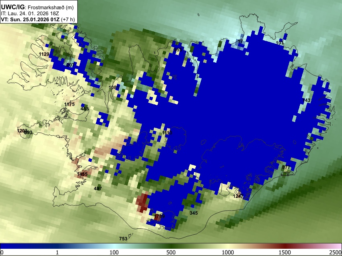Click the 'UWC/IG: Frostmarkshæð (m)' title text
Viewport: 342px width, 256px height.
[x=37, y=7]
